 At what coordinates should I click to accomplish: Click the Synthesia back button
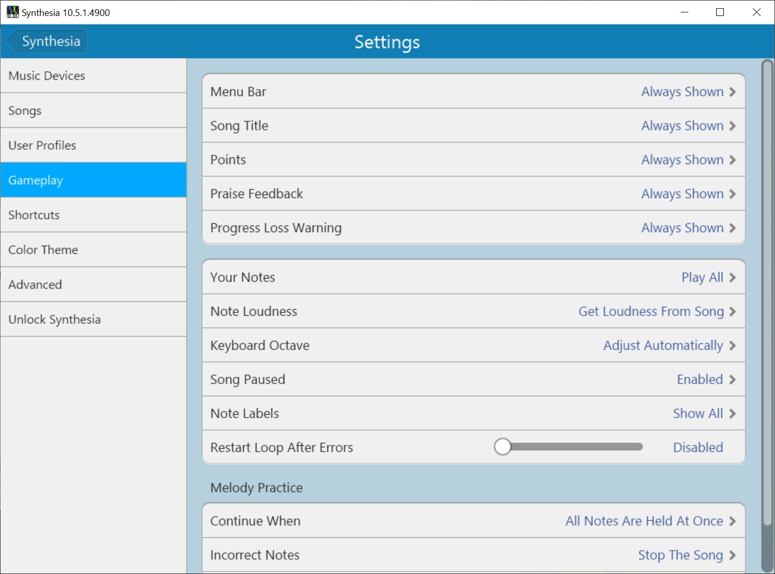(47, 41)
